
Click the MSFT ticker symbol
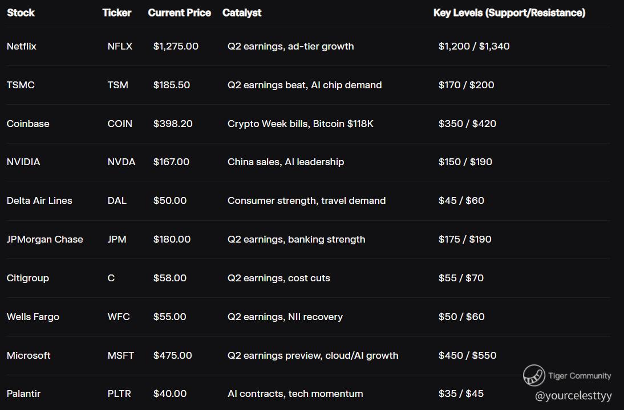(121, 355)
